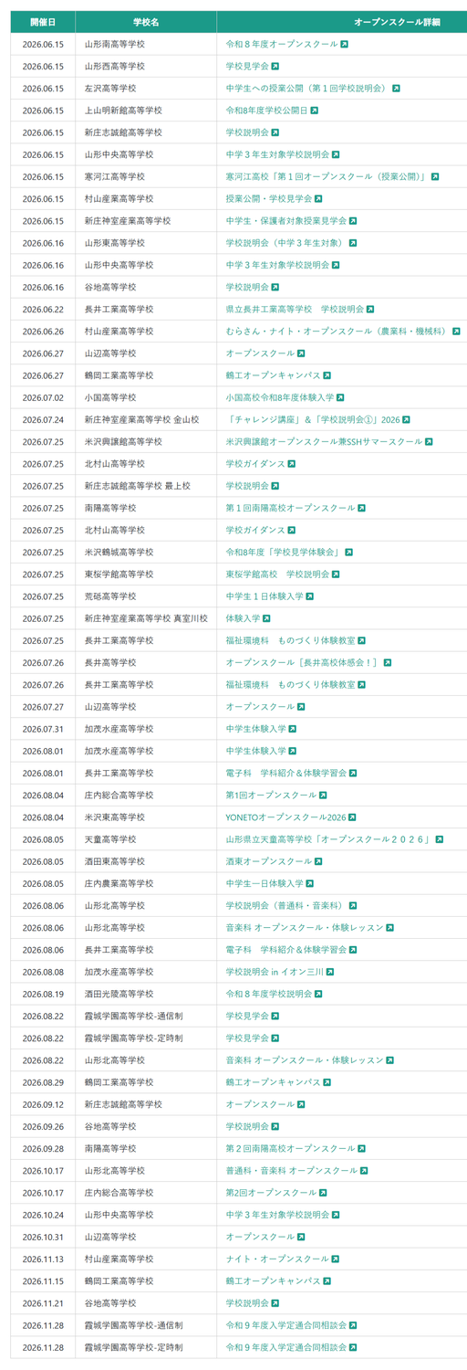Image resolution: width=467 pixels, height=1370 pixels.
Task: Open 学校見学会 link for 霞城学園高等学校-通信制
Action: (247, 1016)
